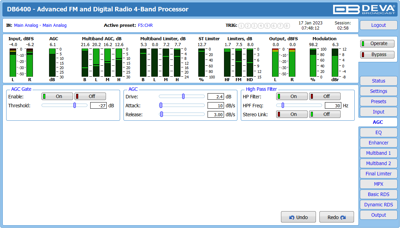Image resolution: width=400 pixels, height=228 pixels.
Task: Click the AGC gain meter
Action: [52, 63]
